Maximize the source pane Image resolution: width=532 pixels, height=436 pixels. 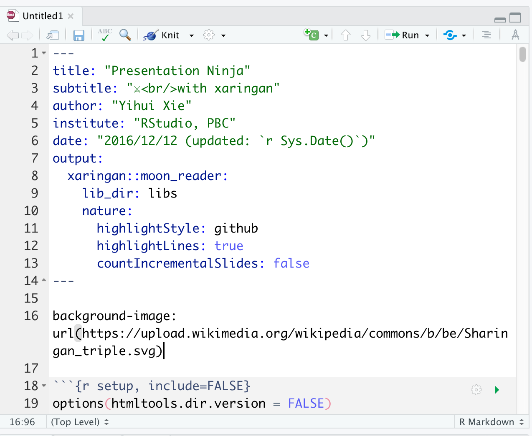click(x=515, y=18)
